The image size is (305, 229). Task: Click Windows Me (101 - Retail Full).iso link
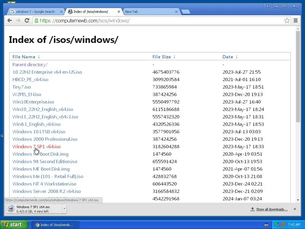(x=48, y=177)
